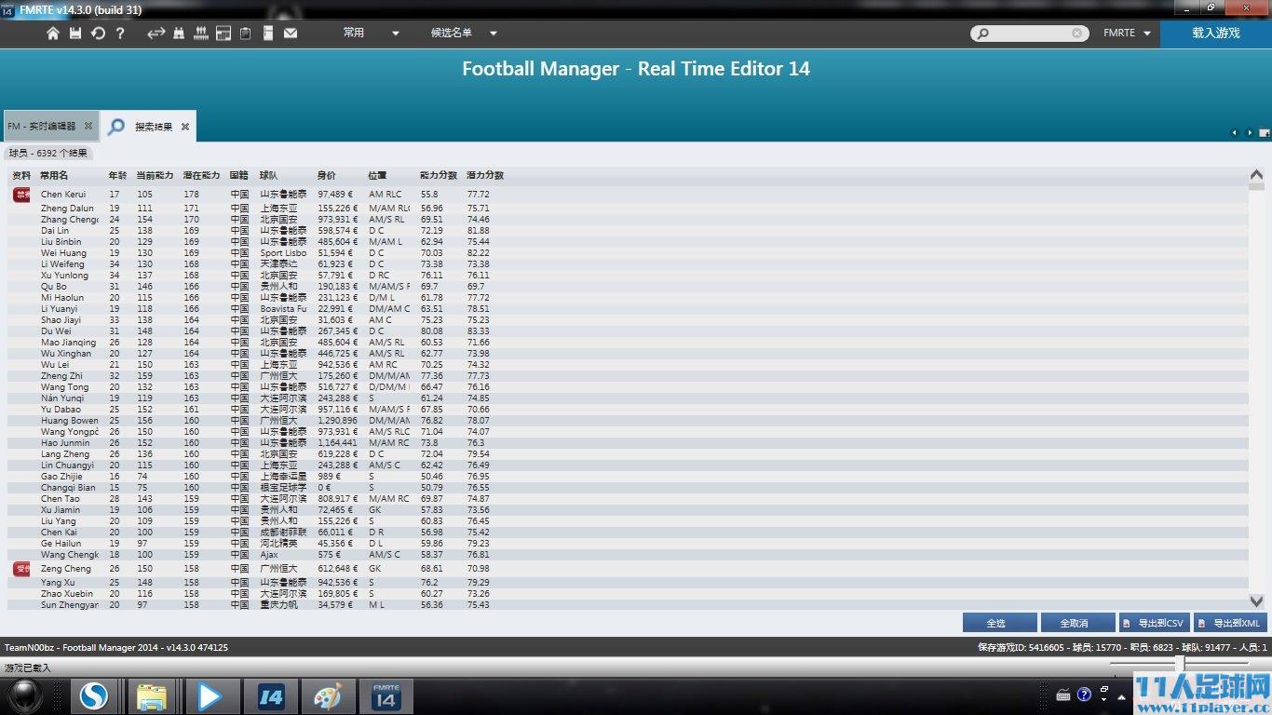1272x715 pixels.
Task: Select the Zheng Zhi player row
Action: (x=628, y=376)
